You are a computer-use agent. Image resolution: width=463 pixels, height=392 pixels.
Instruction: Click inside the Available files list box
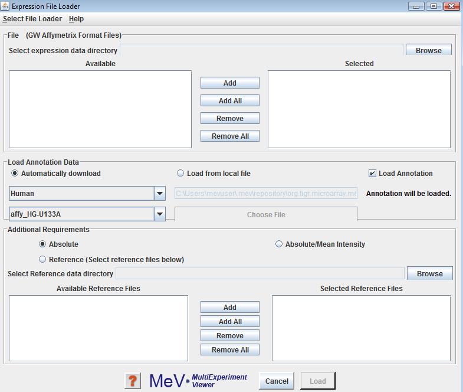(100, 109)
